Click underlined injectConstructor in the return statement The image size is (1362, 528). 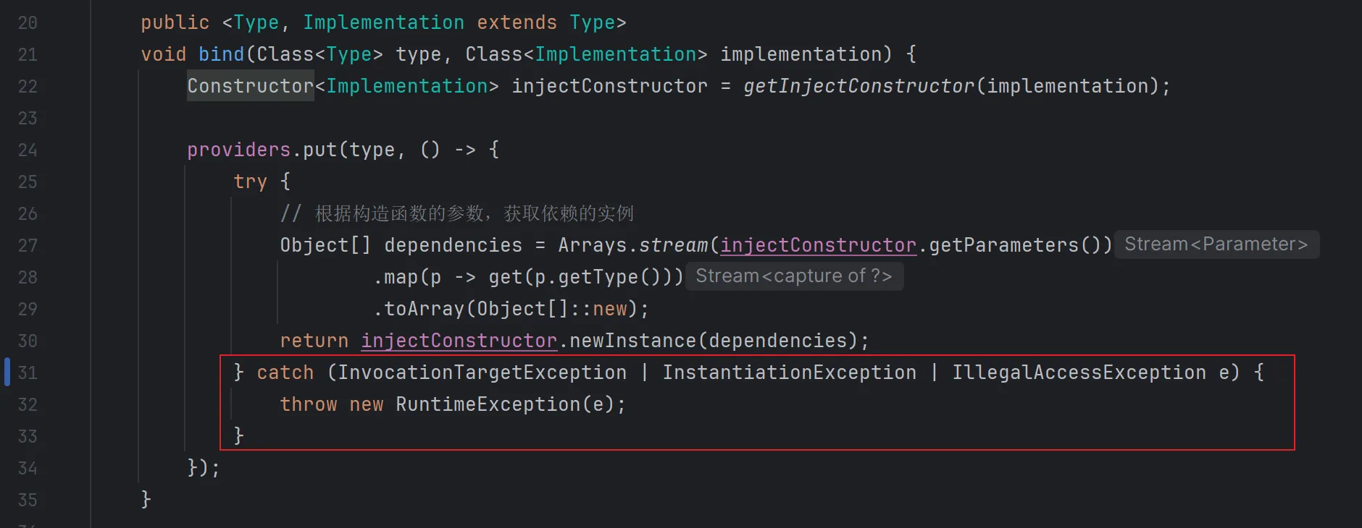coord(459,341)
